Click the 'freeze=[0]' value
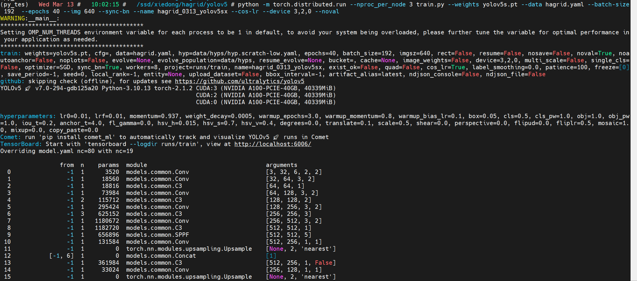Viewport: 637px width, 281px height. click(x=612, y=67)
